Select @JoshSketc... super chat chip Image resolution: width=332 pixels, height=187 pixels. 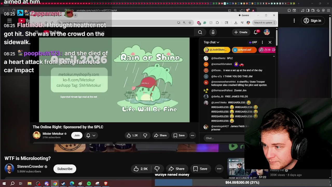[217, 50]
